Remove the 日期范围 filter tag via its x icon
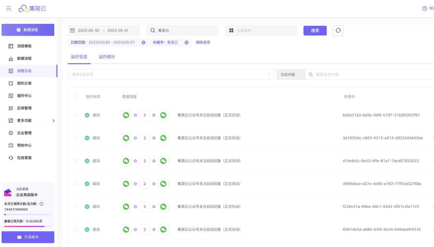434x247 pixels. pos(144,42)
